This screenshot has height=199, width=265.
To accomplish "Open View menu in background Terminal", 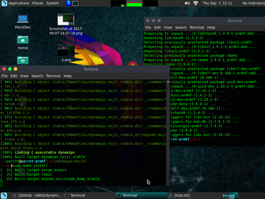I will click(x=168, y=27).
